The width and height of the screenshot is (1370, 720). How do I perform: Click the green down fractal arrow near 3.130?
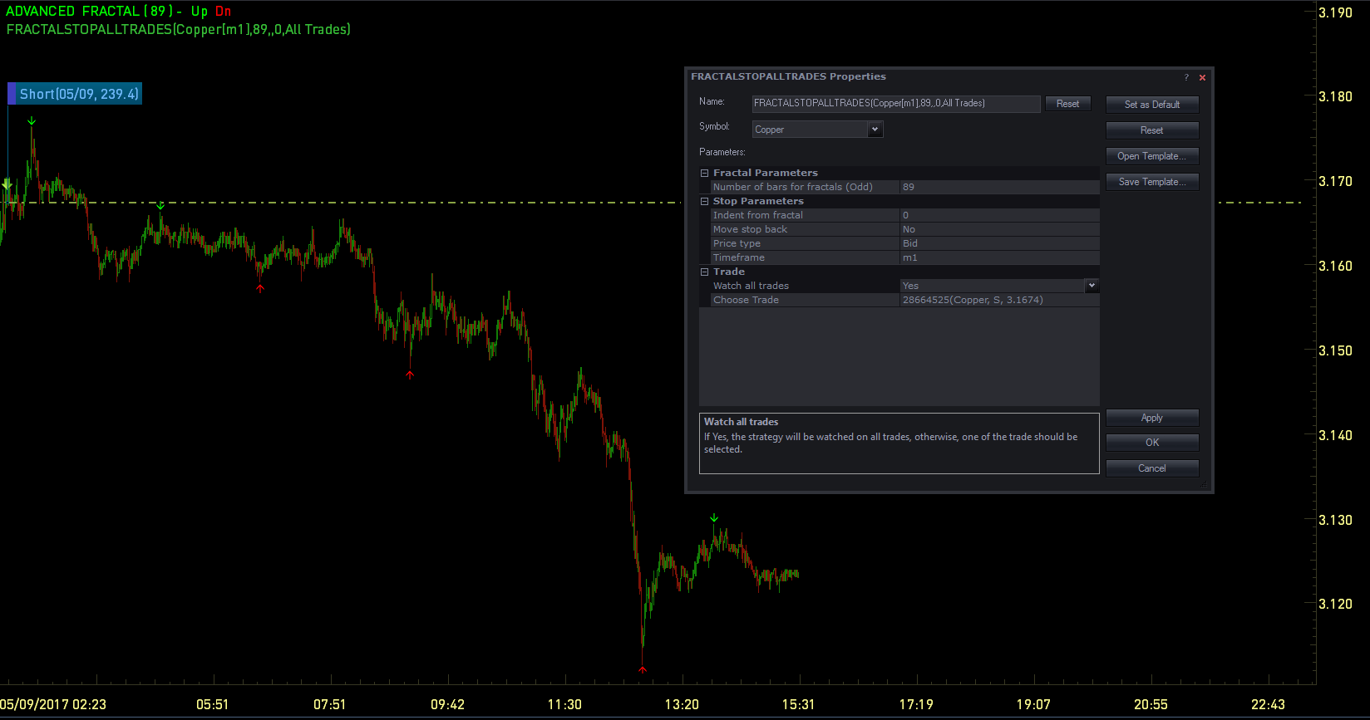(x=714, y=518)
